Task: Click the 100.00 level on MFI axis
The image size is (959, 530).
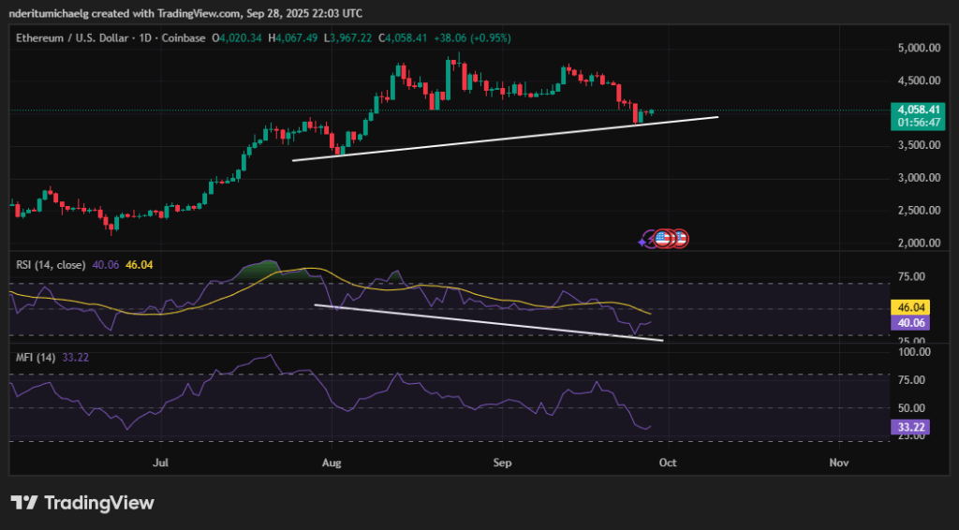Action: (914, 352)
